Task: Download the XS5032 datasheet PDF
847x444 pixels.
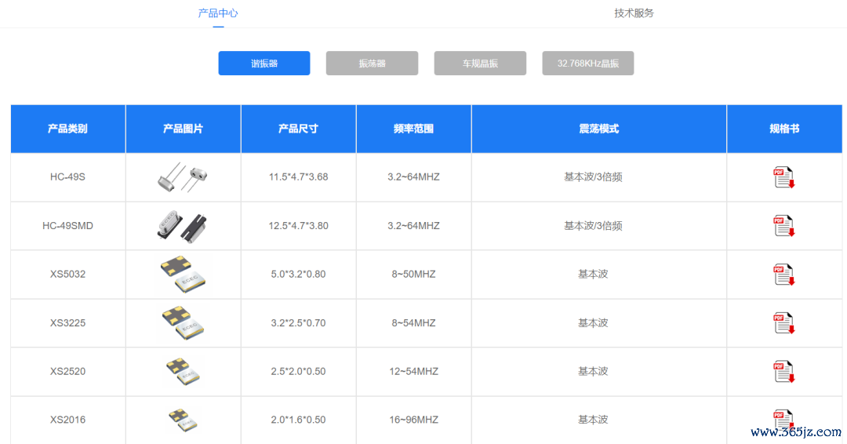Action: [x=784, y=275]
